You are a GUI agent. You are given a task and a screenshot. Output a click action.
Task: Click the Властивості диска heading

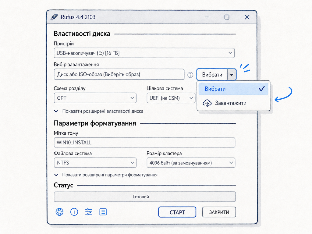pyautogui.click(x=82, y=34)
